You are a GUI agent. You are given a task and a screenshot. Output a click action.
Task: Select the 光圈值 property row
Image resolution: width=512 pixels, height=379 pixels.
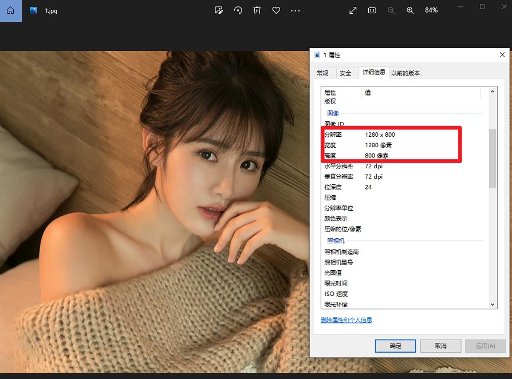(404, 273)
